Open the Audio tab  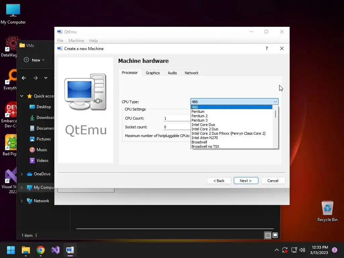point(172,73)
